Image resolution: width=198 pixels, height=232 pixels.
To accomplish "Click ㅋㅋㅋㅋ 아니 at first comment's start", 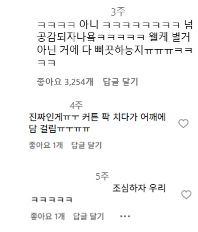I will click(67, 24).
